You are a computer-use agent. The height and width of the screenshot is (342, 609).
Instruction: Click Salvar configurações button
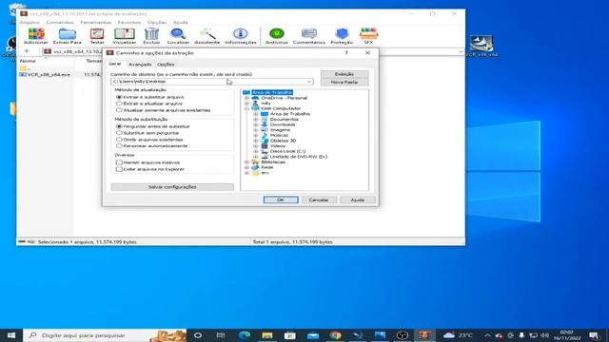pyautogui.click(x=172, y=187)
